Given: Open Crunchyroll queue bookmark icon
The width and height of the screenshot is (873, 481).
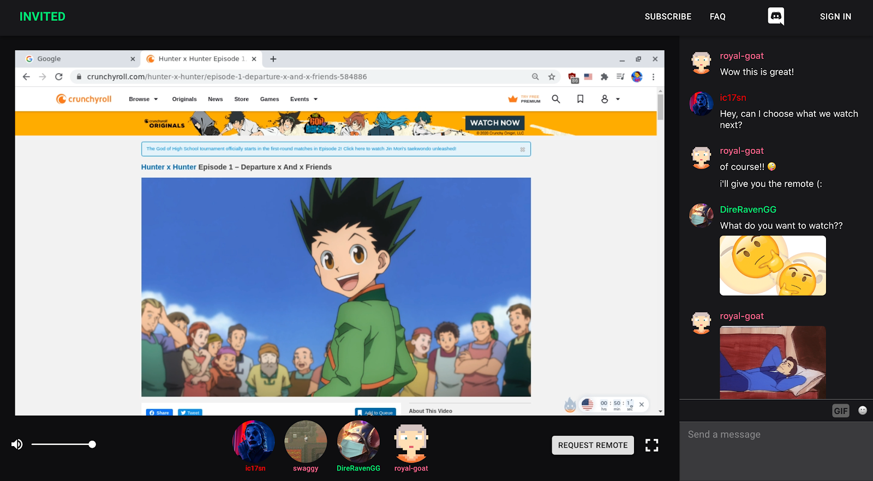Looking at the screenshot, I should 581,99.
